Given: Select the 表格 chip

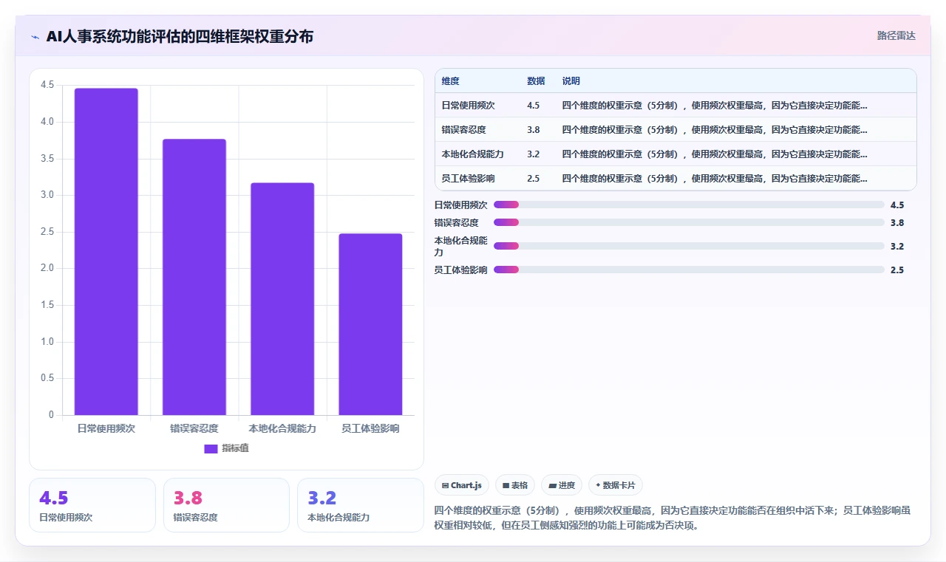Looking at the screenshot, I should pos(515,485).
